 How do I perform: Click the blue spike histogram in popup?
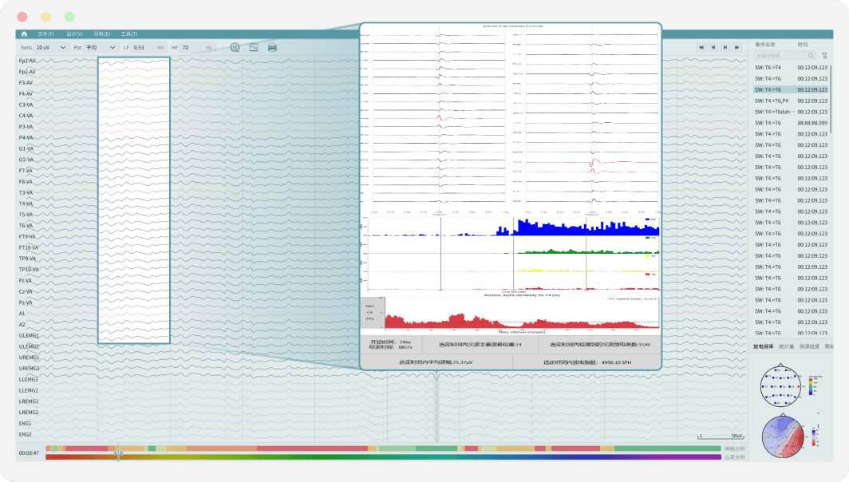tap(511, 227)
